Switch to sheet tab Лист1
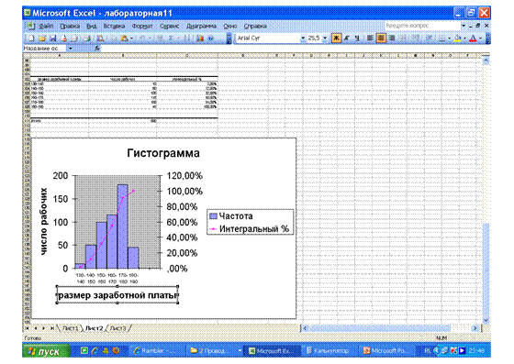514x364 pixels. [x=71, y=328]
